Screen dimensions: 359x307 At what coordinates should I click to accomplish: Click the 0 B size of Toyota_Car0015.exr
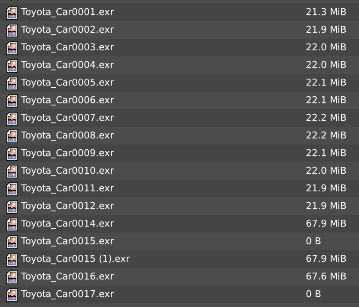[313, 241]
